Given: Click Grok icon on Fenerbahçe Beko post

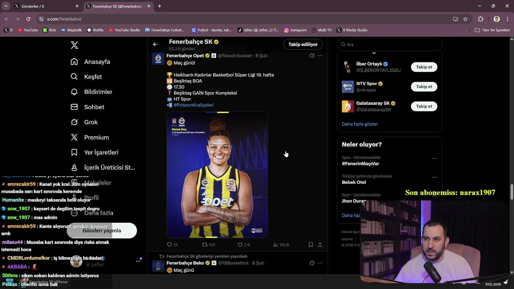Looking at the screenshot, I should [312, 263].
